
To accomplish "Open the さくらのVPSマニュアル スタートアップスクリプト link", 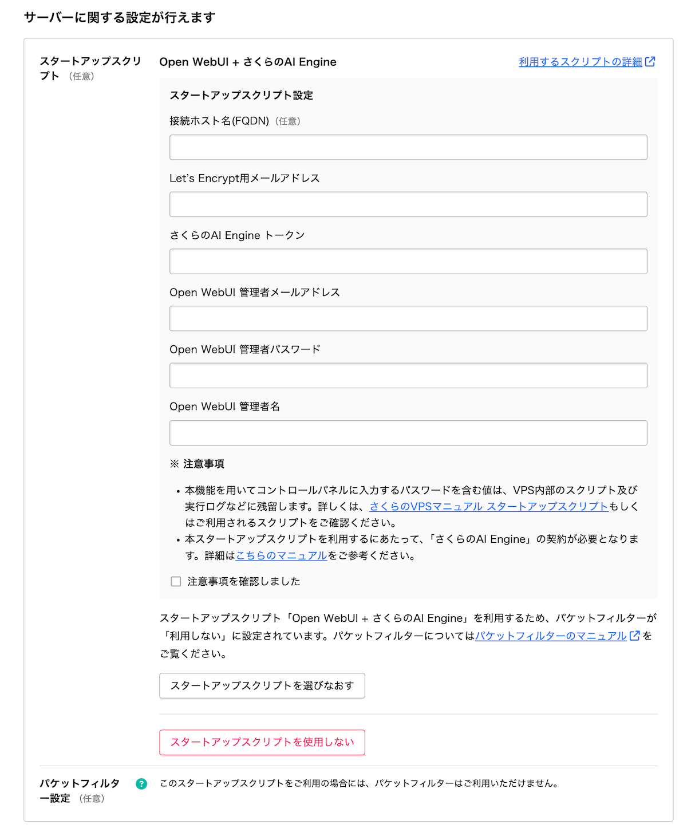I will [x=488, y=506].
